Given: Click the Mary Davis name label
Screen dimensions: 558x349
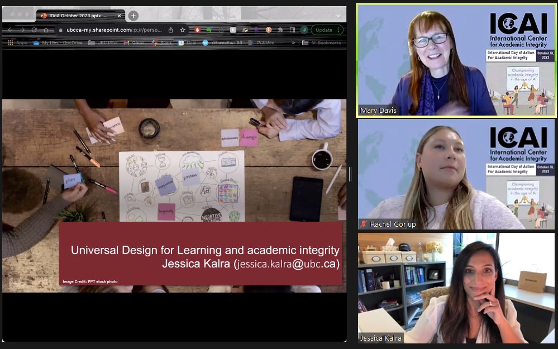Looking at the screenshot, I should pos(378,111).
